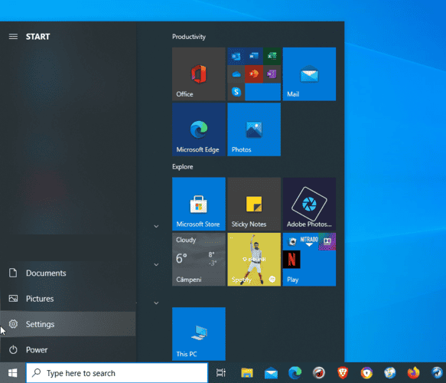The image size is (446, 383).
Task: Open Solitaire card icon in Play tile
Action: point(291,241)
